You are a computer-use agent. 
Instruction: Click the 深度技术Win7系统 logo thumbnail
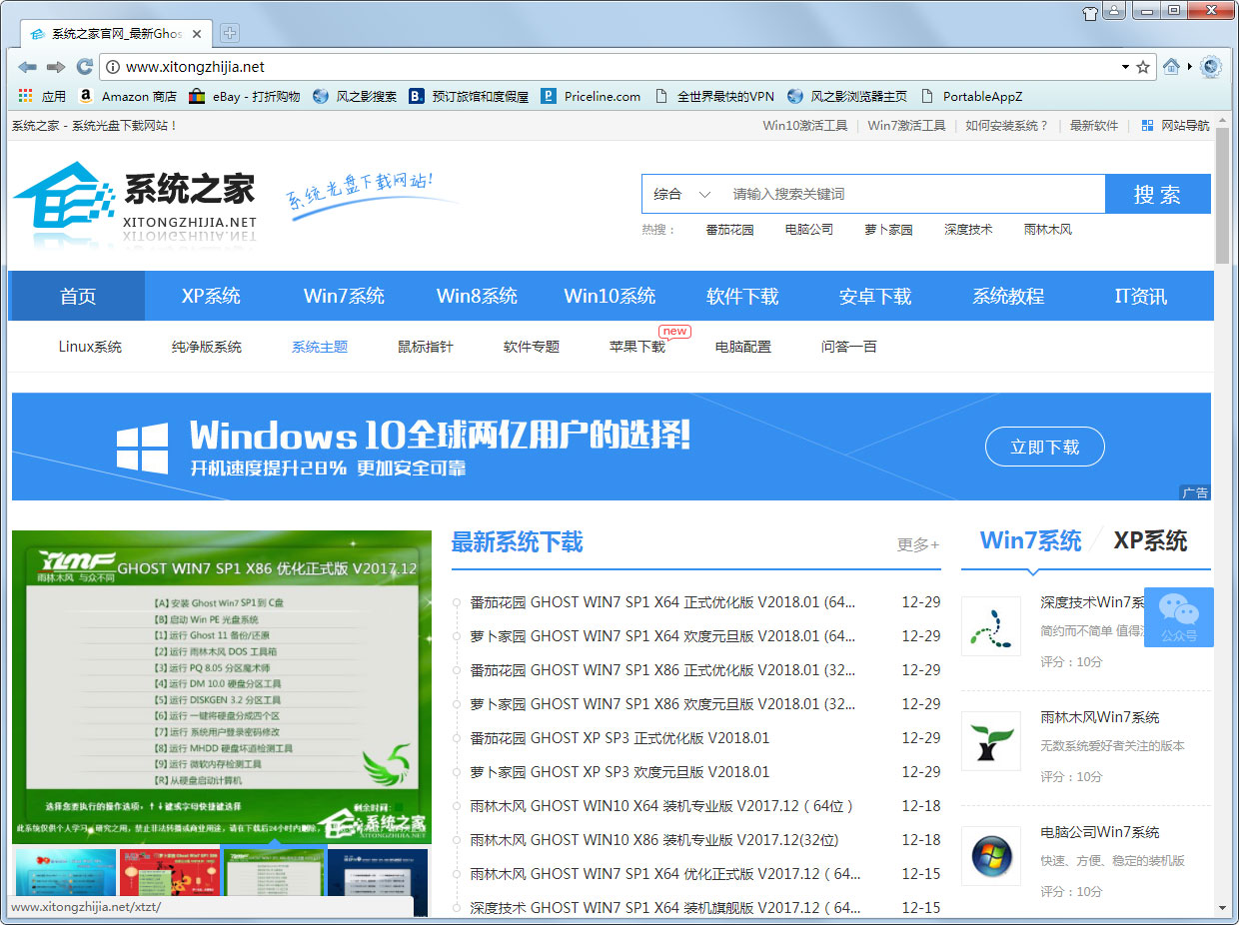tap(991, 626)
